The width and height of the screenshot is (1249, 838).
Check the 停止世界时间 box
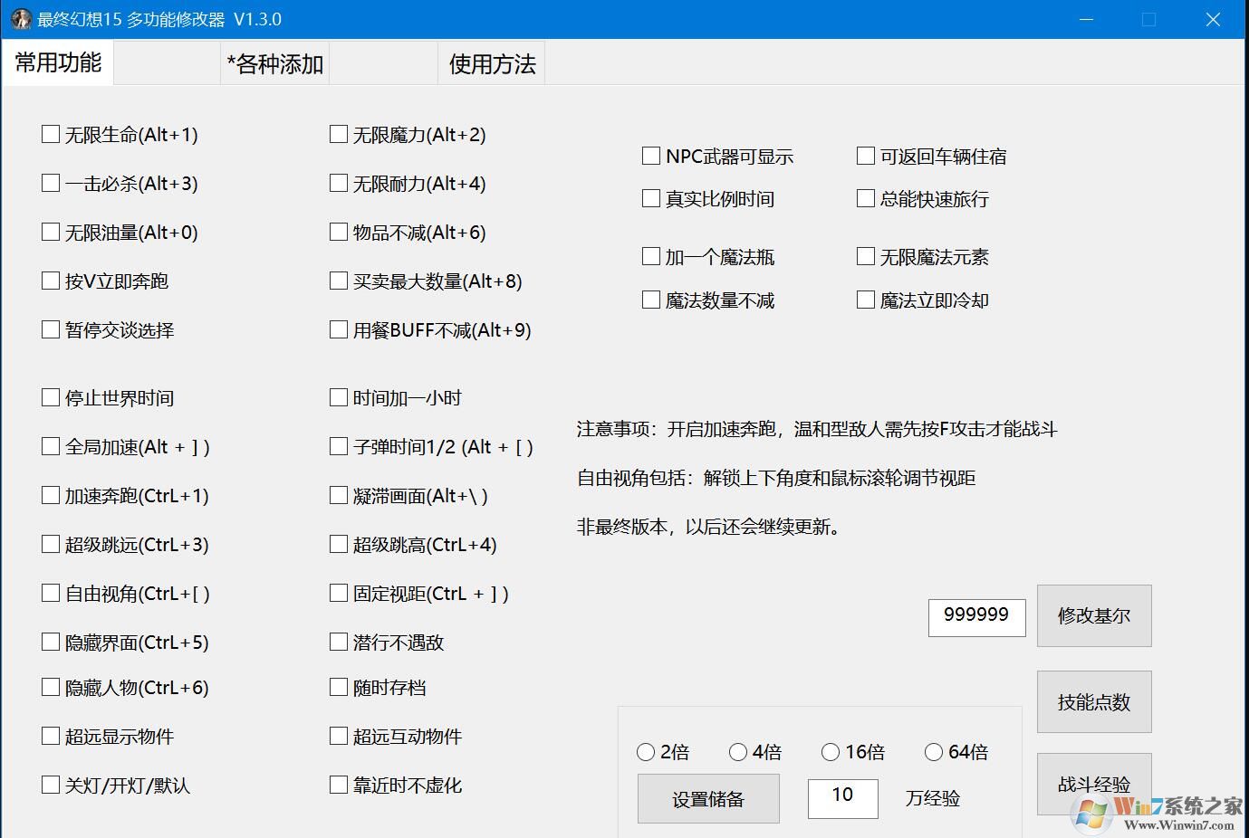pos(51,396)
